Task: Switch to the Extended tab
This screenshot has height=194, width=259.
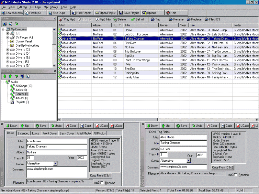Action: [x=23, y=133]
